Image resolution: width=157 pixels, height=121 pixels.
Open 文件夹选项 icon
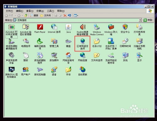tap(97, 55)
